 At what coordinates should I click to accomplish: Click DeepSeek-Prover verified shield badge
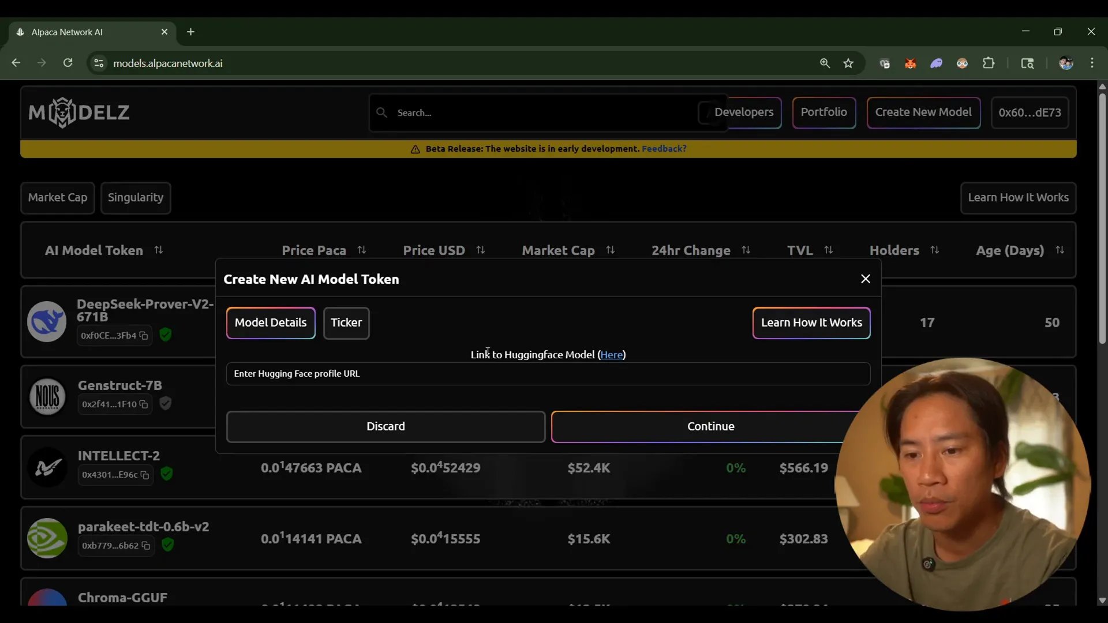click(166, 335)
